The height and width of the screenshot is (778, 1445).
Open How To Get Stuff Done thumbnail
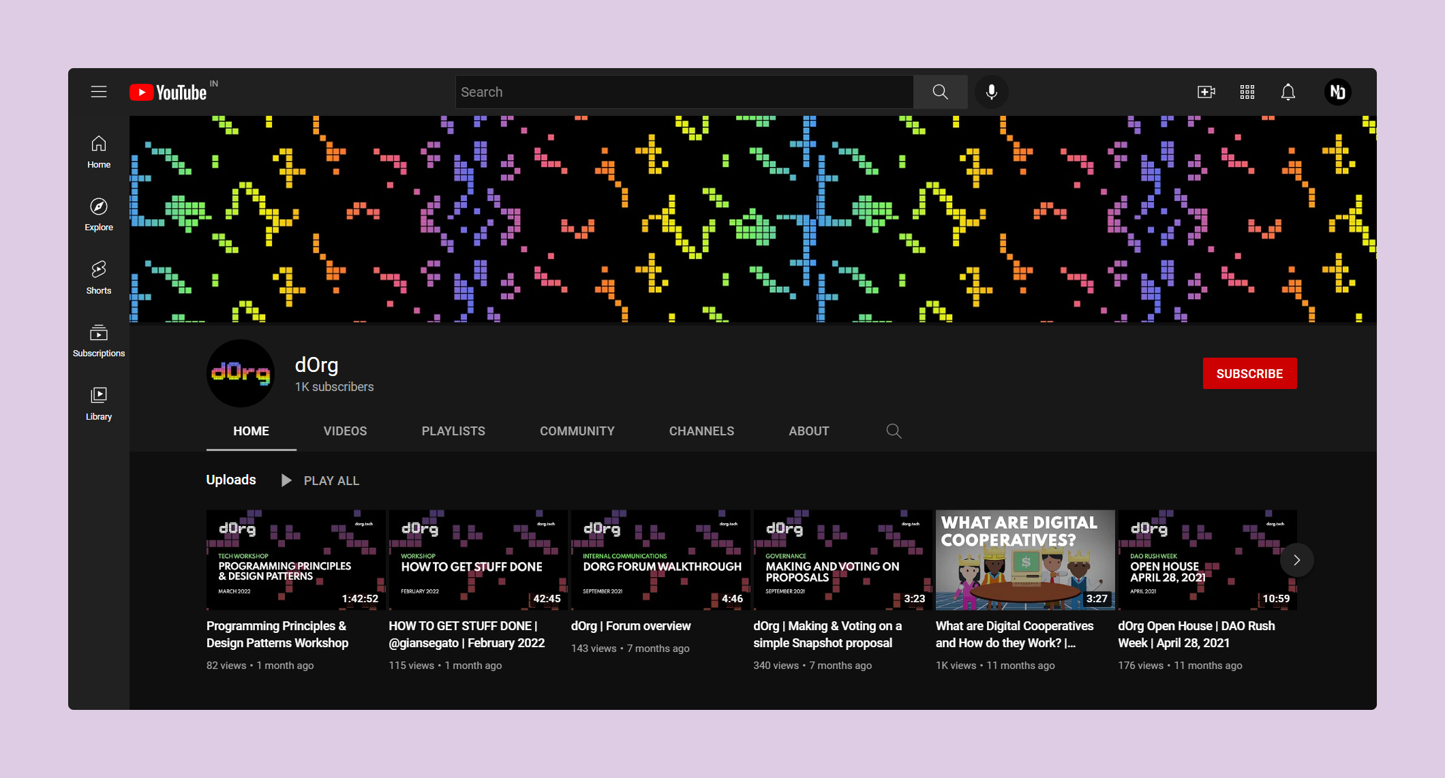click(478, 560)
